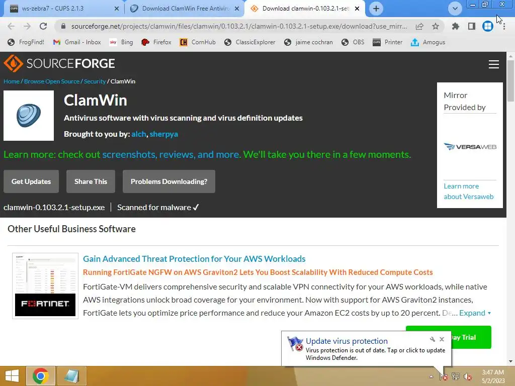
Task: Select the Download clamwin-0.103.2.1 tab
Action: coord(305,9)
